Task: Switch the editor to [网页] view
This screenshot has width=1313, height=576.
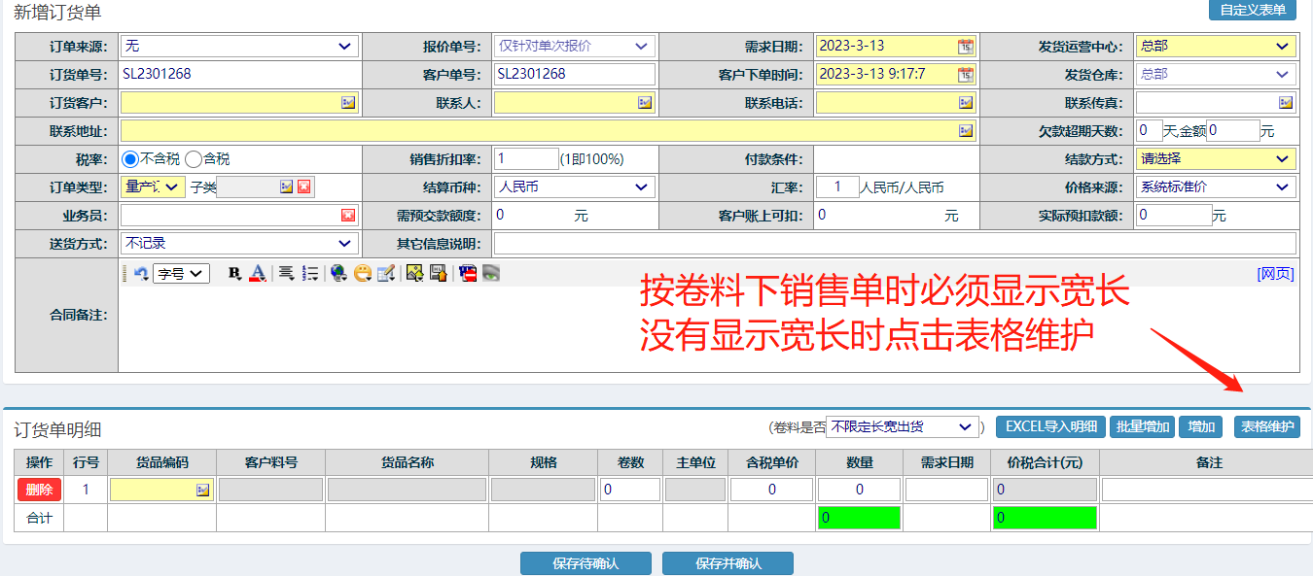Action: (x=1275, y=274)
